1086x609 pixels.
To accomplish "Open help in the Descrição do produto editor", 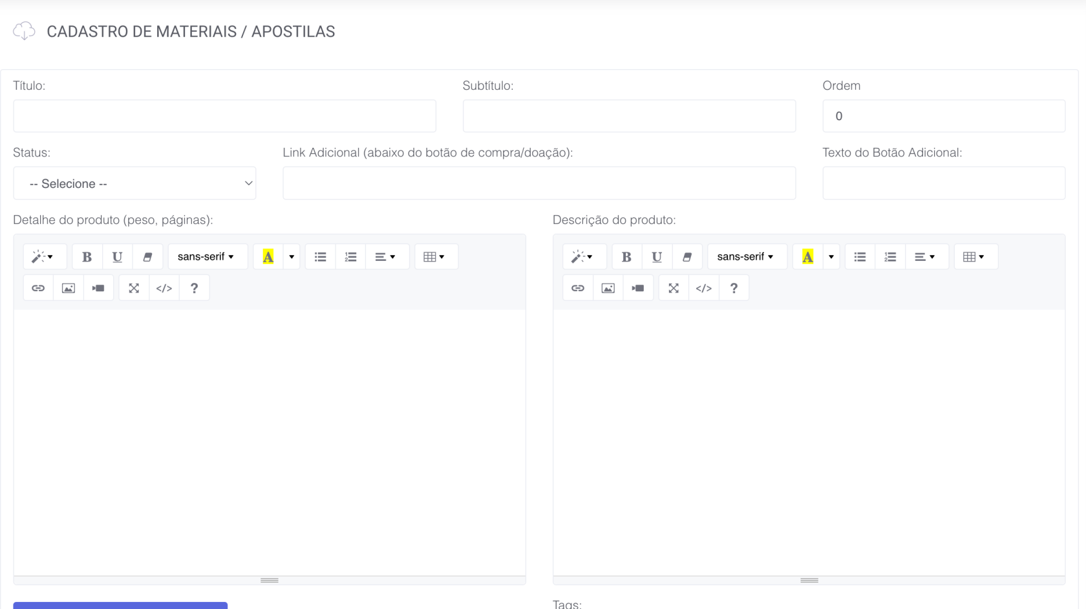I will 734,288.
